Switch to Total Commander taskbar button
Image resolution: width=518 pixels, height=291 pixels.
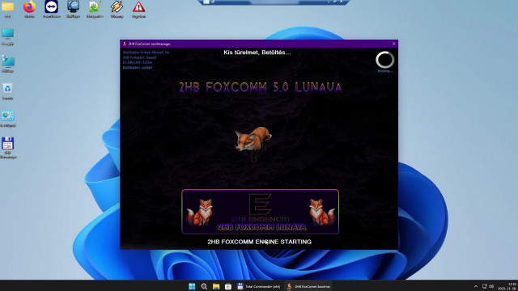click(259, 286)
